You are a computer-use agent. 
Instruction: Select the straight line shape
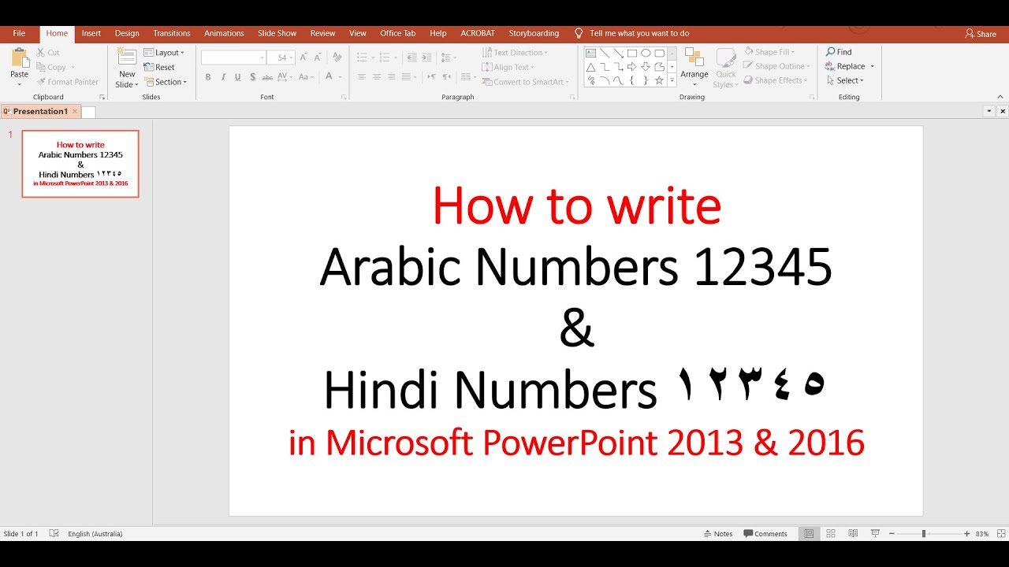click(x=605, y=54)
